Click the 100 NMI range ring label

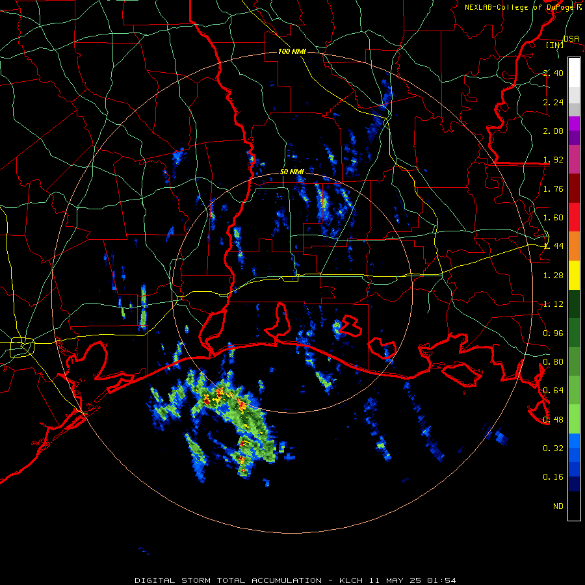(292, 51)
